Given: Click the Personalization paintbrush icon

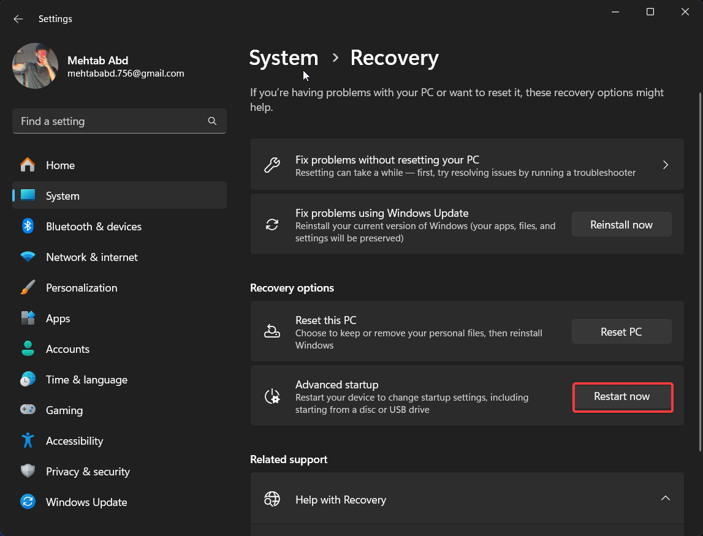Looking at the screenshot, I should pyautogui.click(x=28, y=287).
